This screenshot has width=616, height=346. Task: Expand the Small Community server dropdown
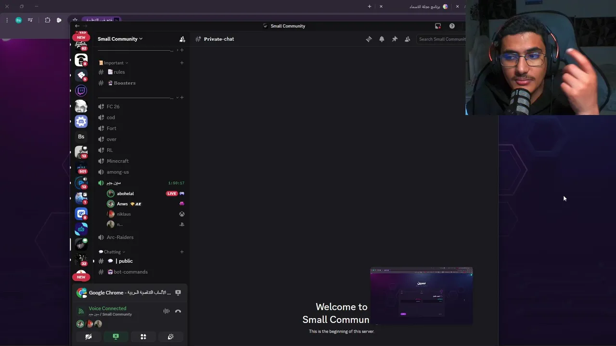[120, 39]
